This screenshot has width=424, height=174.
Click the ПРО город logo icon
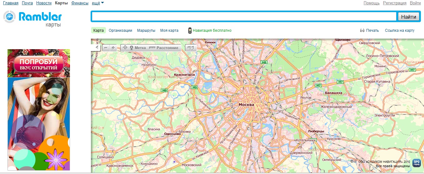tap(416, 163)
